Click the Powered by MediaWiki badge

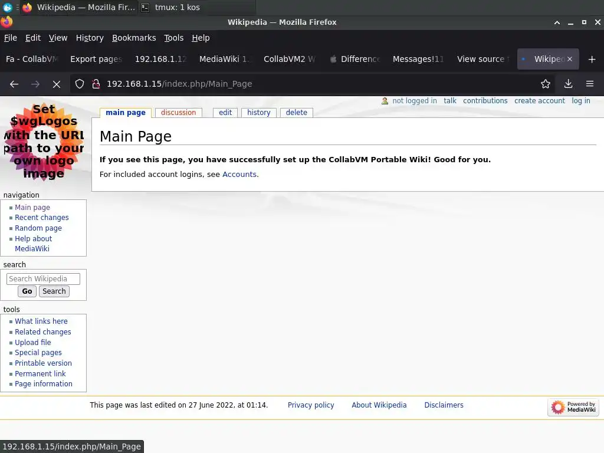[573, 407]
